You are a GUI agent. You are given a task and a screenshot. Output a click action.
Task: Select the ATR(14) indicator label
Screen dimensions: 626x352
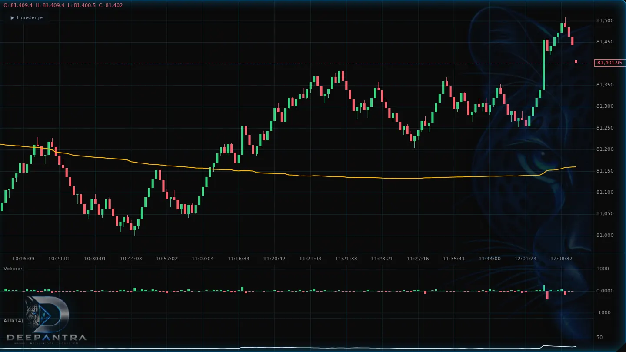(13, 321)
